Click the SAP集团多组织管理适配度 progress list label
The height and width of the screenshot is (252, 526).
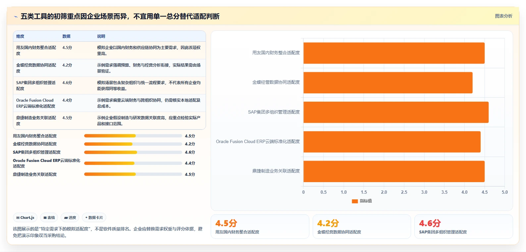coord(37,152)
